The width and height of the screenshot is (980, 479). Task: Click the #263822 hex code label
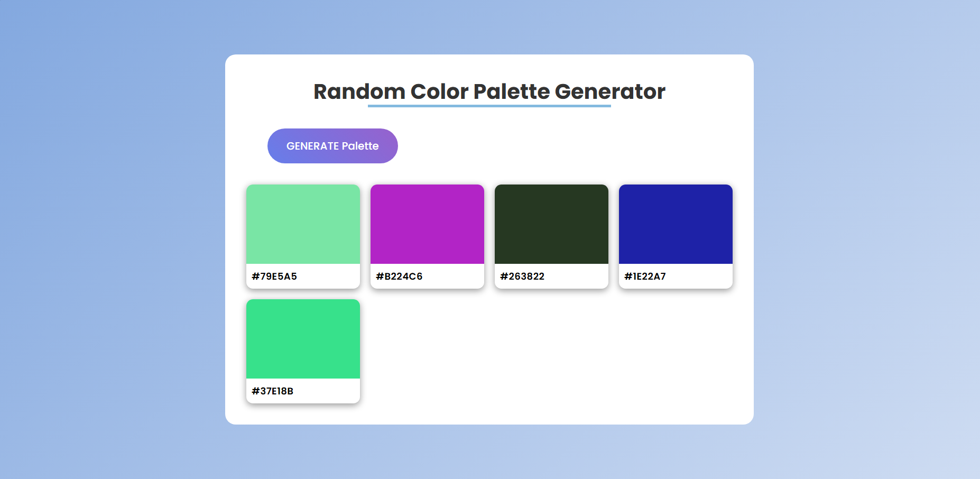(523, 276)
